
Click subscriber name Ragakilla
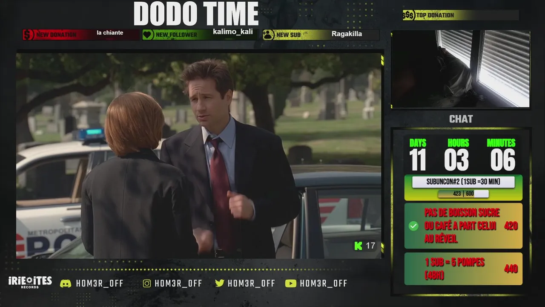coord(347,34)
